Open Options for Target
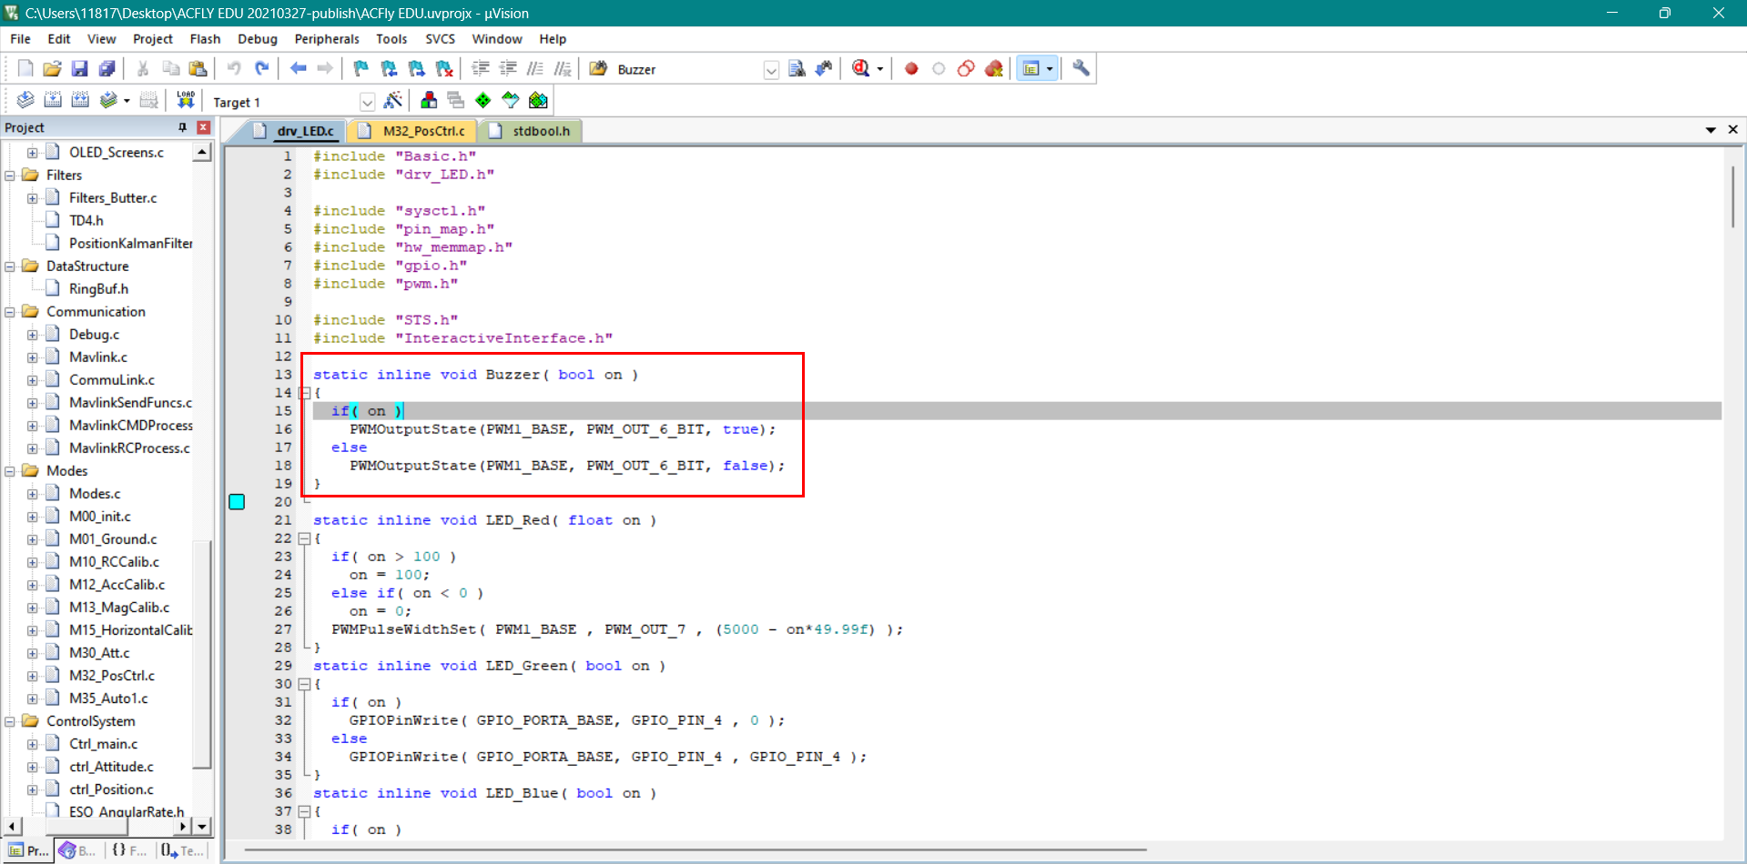1747x864 pixels. pos(393,100)
